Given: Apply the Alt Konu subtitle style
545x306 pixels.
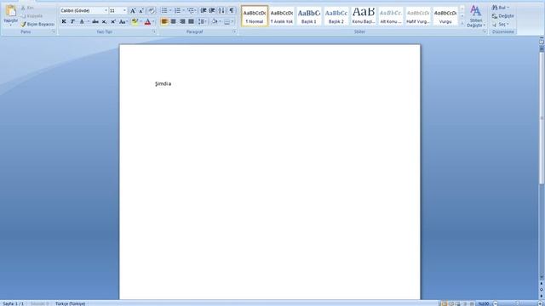Looking at the screenshot, I should pos(391,16).
